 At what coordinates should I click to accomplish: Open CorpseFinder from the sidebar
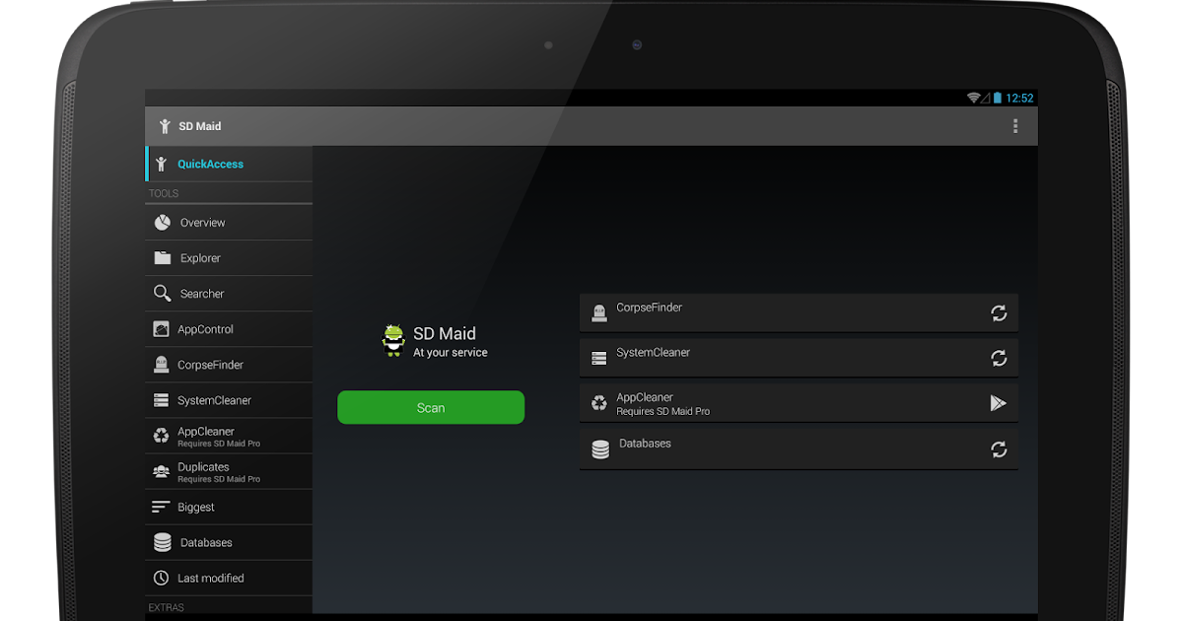(x=229, y=365)
